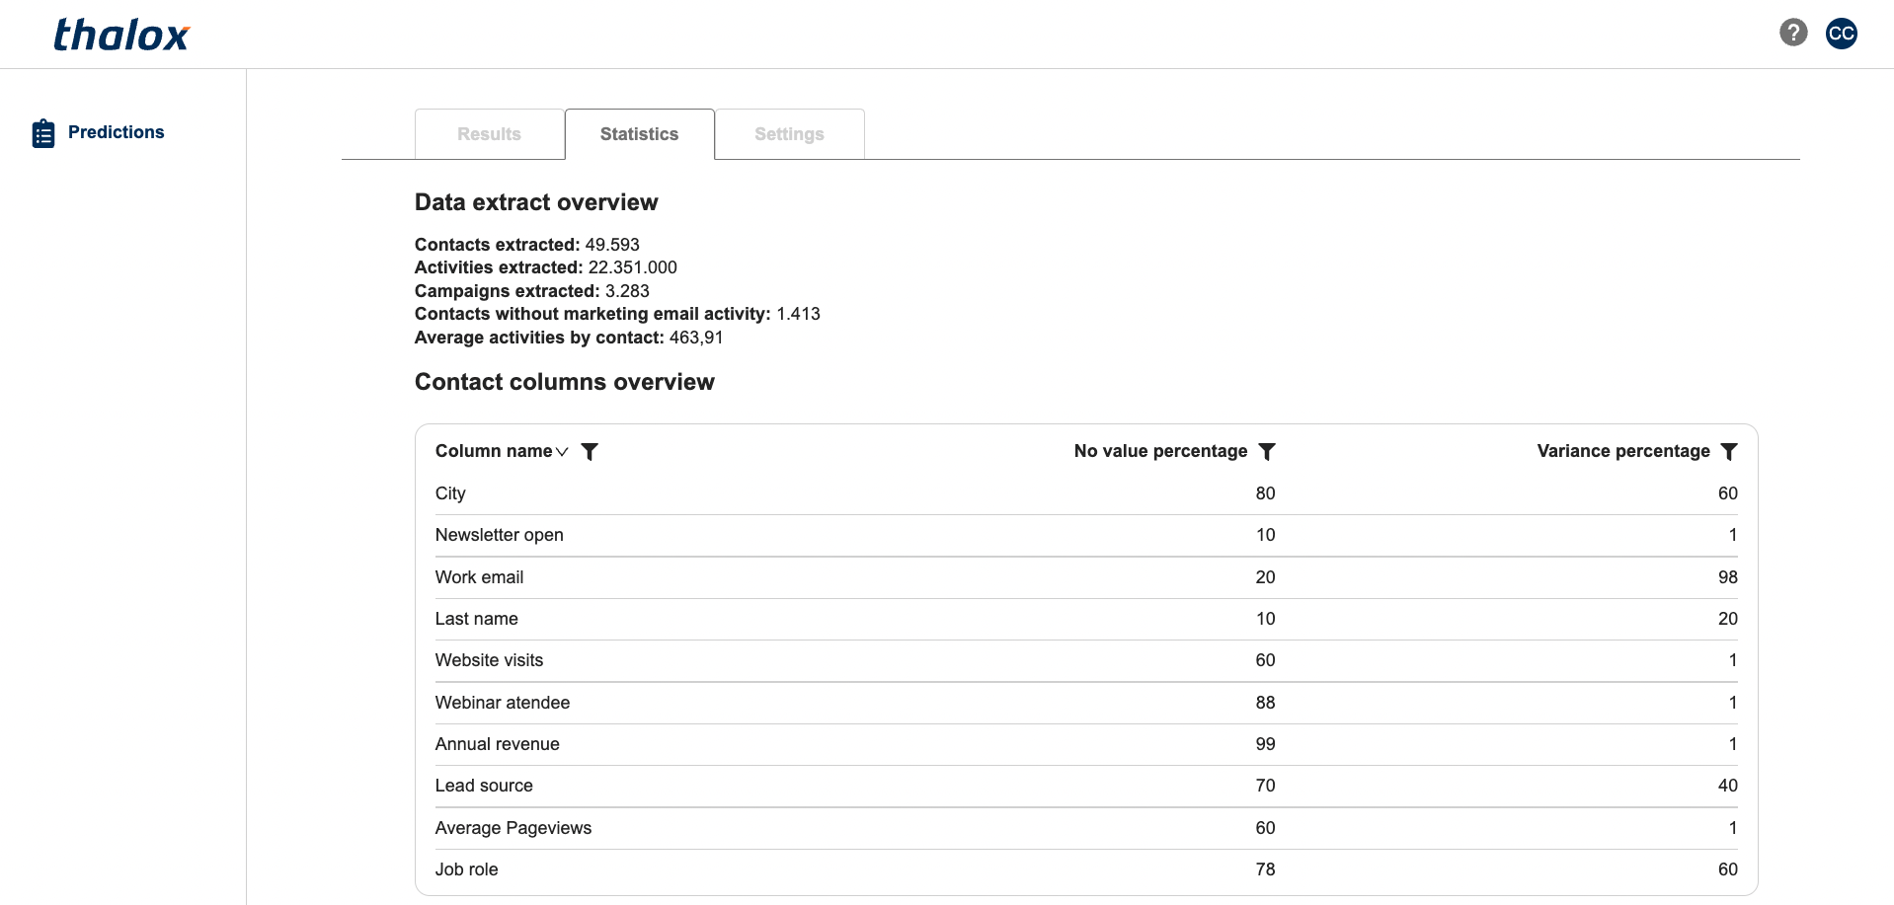Go to Predictions in the sidebar

point(116,132)
